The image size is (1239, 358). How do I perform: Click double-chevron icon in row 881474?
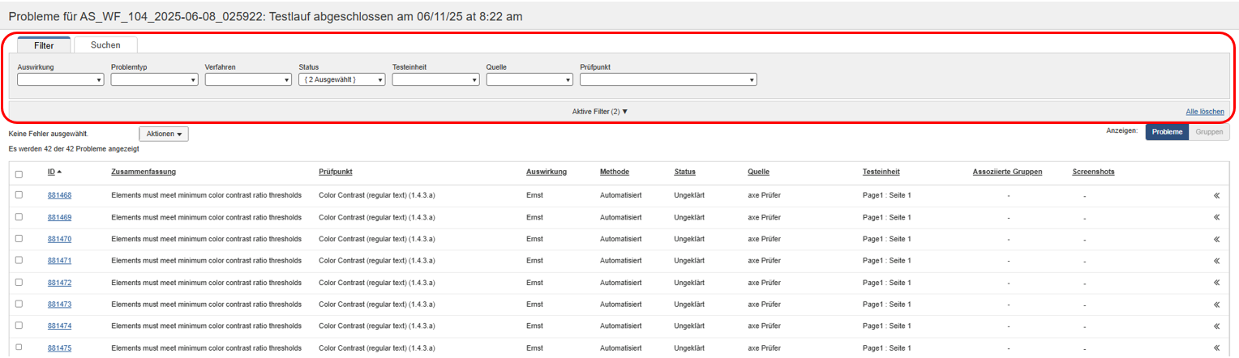(x=1216, y=326)
